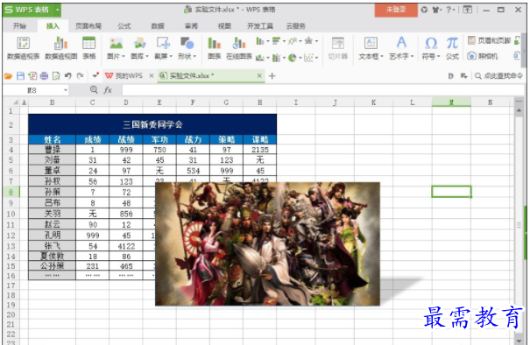This screenshot has width=530, height=345.
Task: Click the zoom magnifier icon beside fx
Action: [x=94, y=89]
